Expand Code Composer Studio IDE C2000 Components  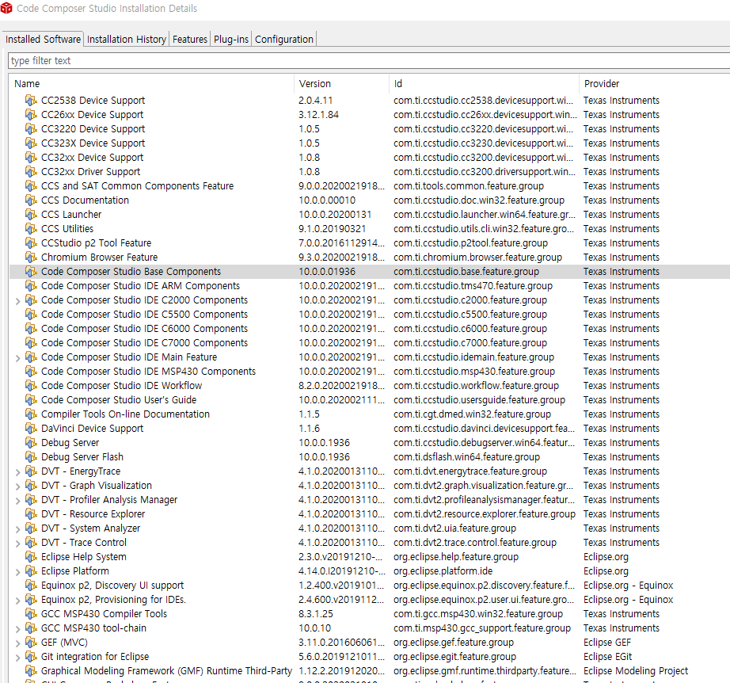click(17, 301)
